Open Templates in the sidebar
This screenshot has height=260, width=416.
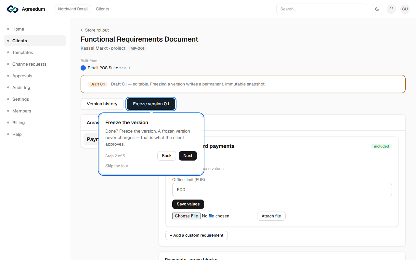point(35,52)
